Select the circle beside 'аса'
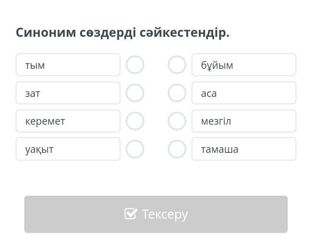This screenshot has width=312, height=242. 177,93
